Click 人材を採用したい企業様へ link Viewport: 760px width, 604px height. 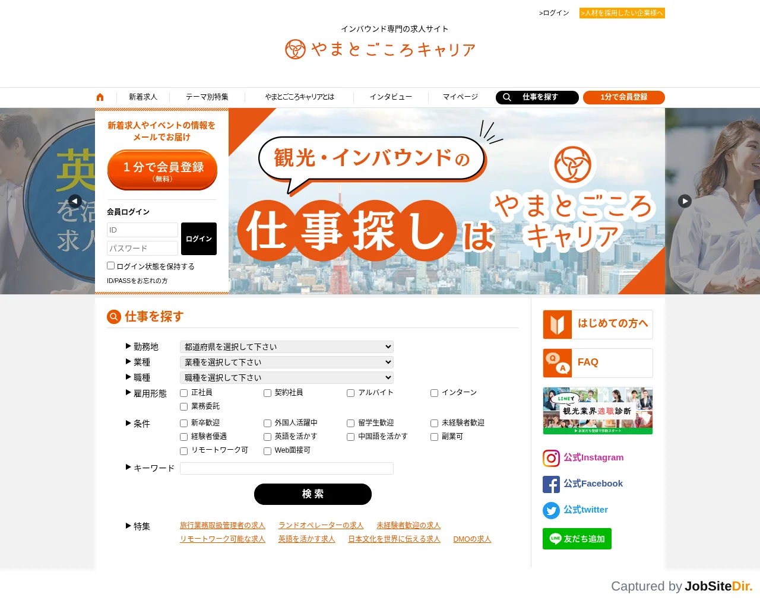coord(622,13)
